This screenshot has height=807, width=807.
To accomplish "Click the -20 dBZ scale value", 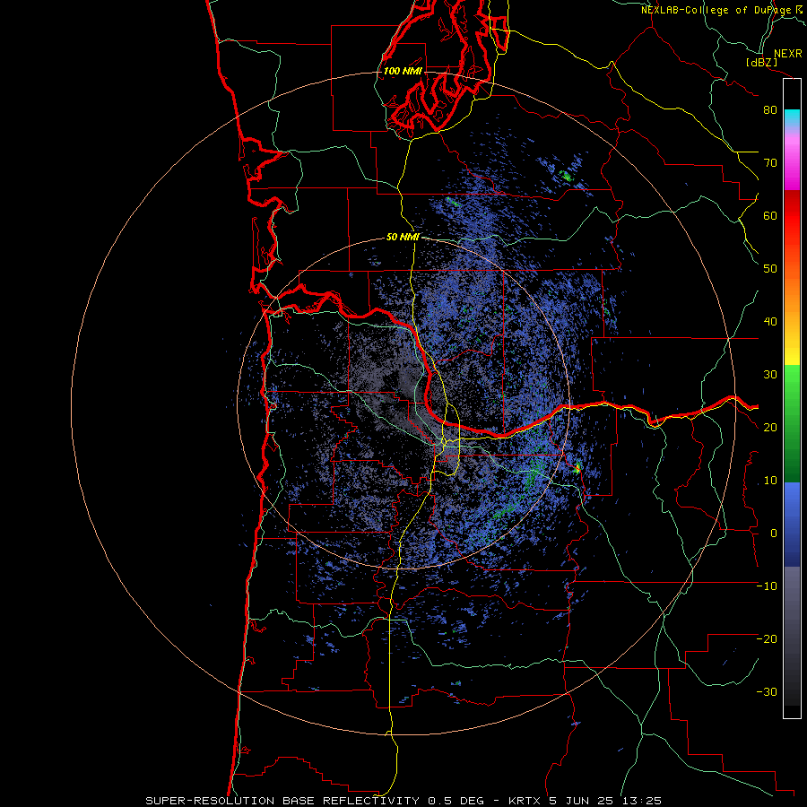I will [767, 638].
